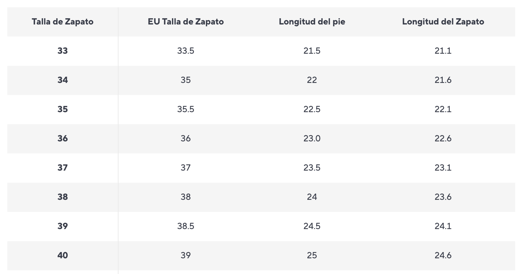Select foot length 24.5 cell

point(312,226)
